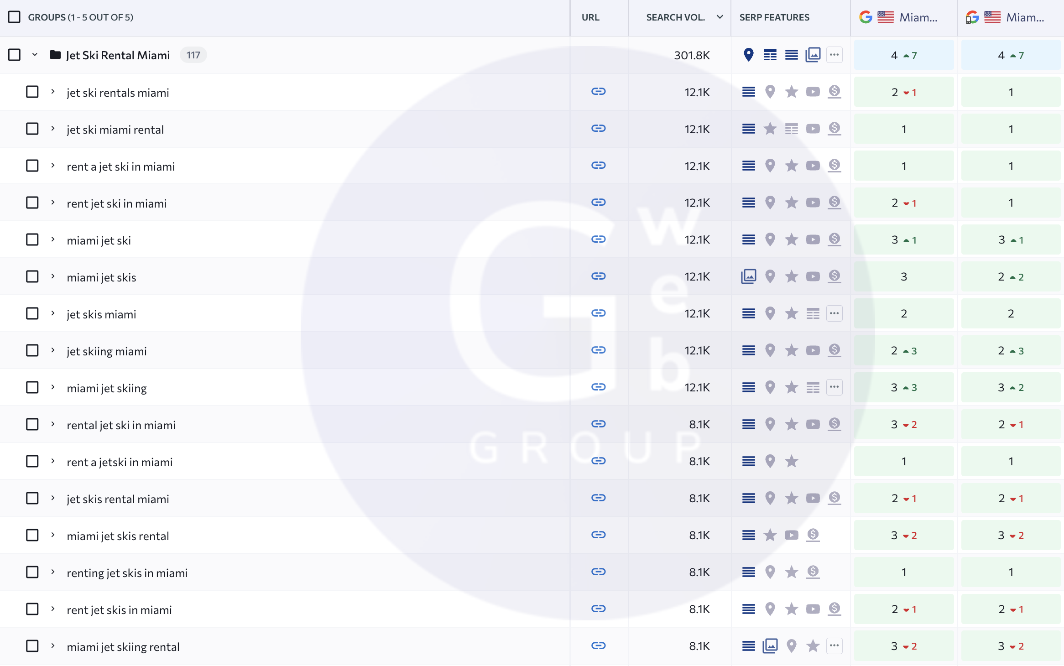Sort by Search Vol. dropdown arrow
Viewport: 1064px width, 666px height.
(x=720, y=17)
